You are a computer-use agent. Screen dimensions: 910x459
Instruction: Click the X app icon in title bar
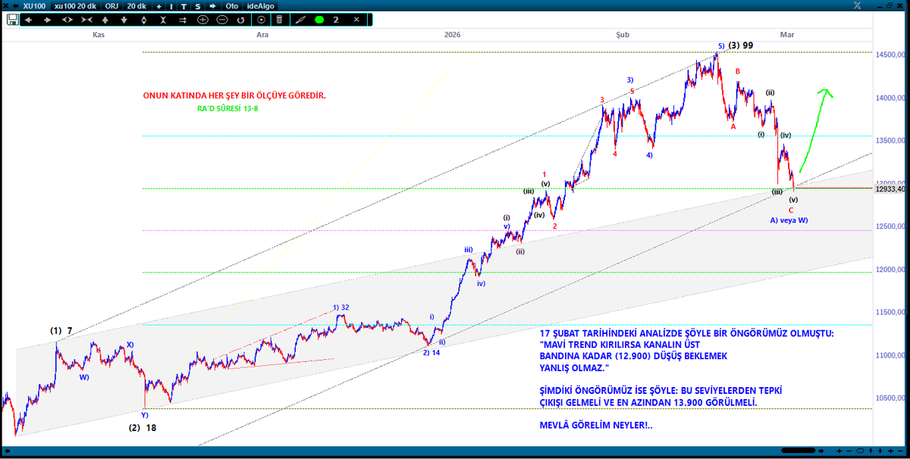[6, 6]
